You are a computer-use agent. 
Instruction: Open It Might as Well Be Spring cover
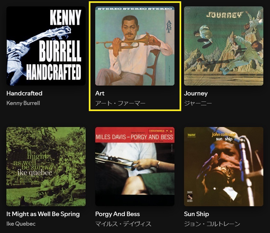tap(46, 167)
